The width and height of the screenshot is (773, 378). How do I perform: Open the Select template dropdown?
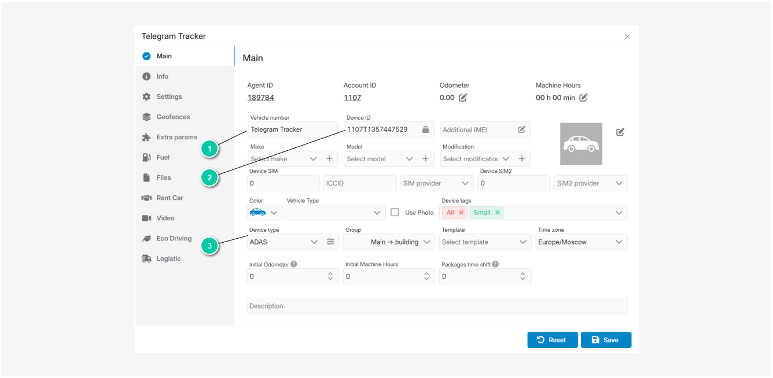coord(485,242)
